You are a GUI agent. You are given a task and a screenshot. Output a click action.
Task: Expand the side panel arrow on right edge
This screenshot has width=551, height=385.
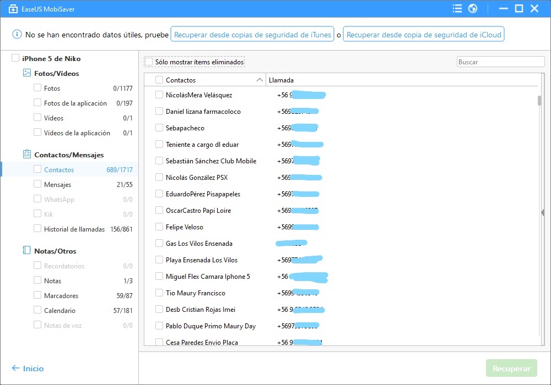pos(542,212)
